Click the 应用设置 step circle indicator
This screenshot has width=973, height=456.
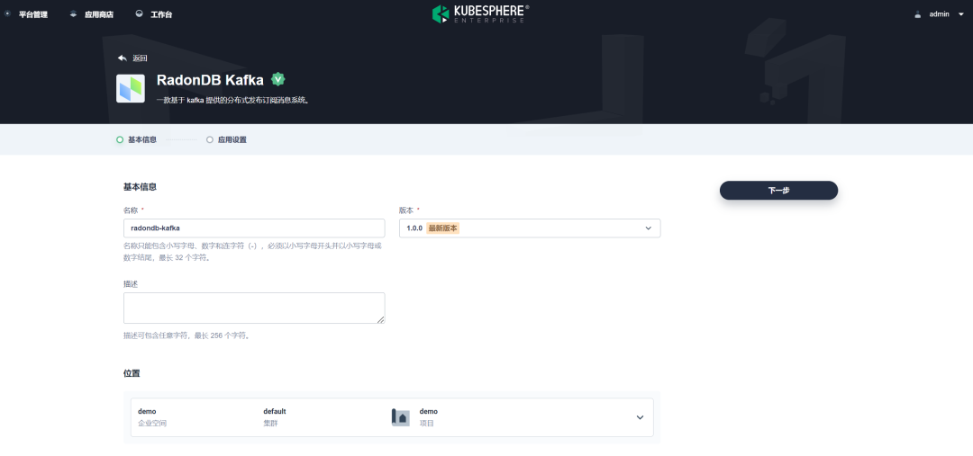210,140
